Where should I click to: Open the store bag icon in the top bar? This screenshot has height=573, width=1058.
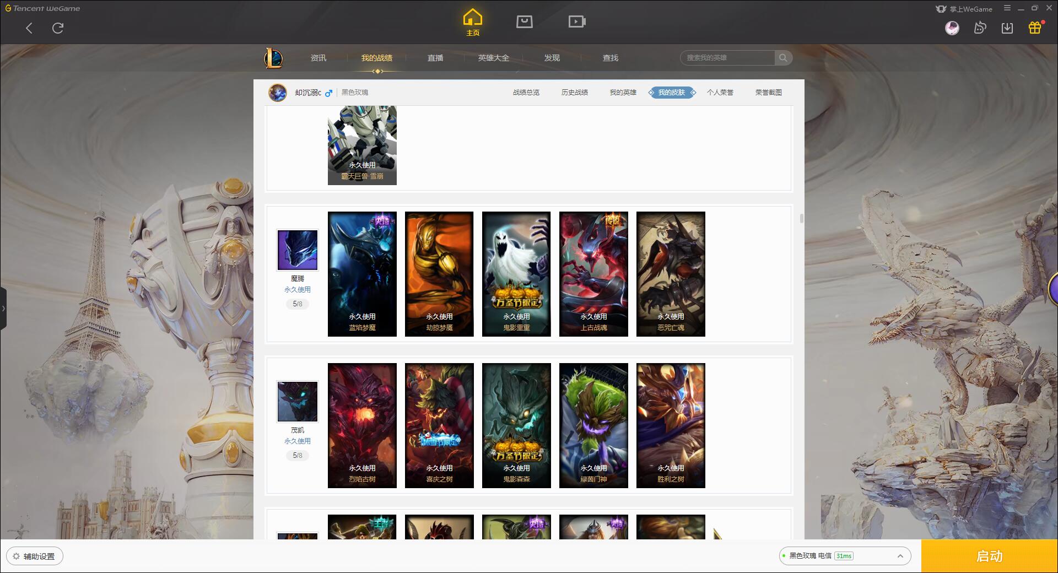524,21
